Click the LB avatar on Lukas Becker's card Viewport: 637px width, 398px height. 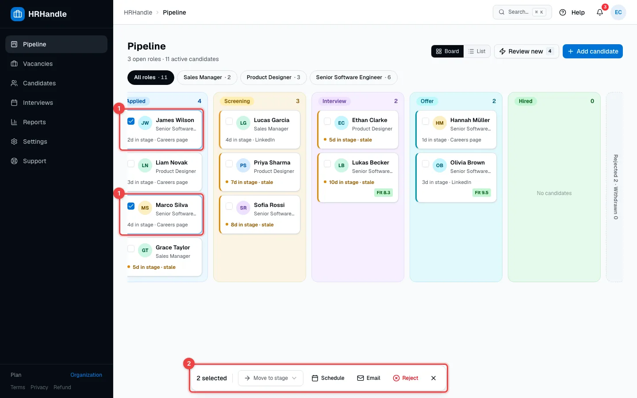tap(342, 165)
